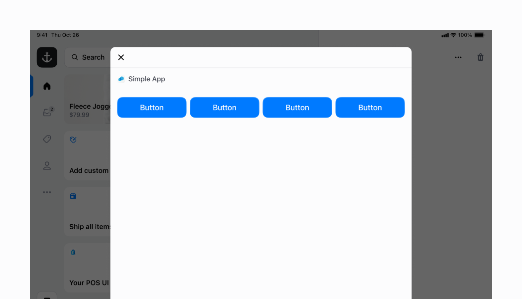The height and width of the screenshot is (299, 522).
Task: Open the Customers icon in the sidebar
Action: tap(46, 165)
